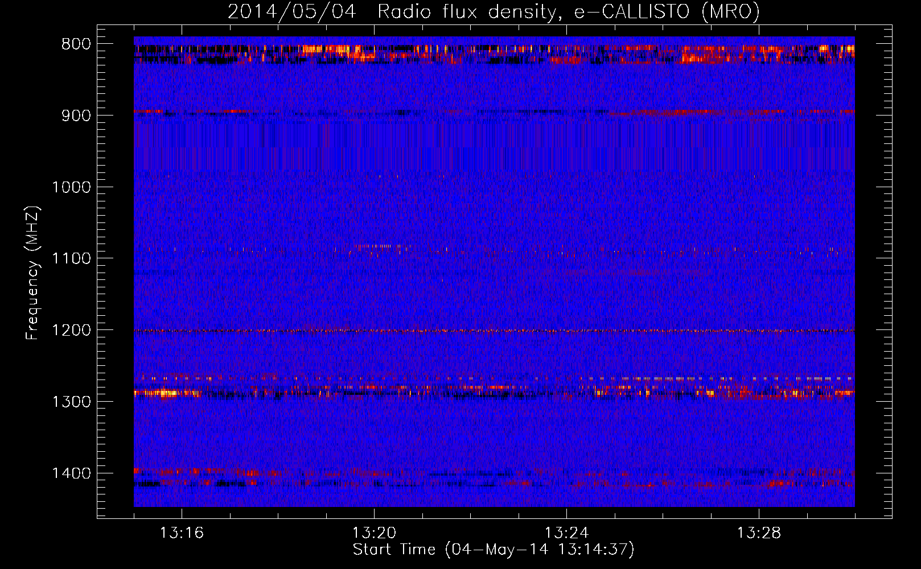The height and width of the screenshot is (569, 921).
Task: Click the 1400 frequency tick label
Action: click(72, 473)
